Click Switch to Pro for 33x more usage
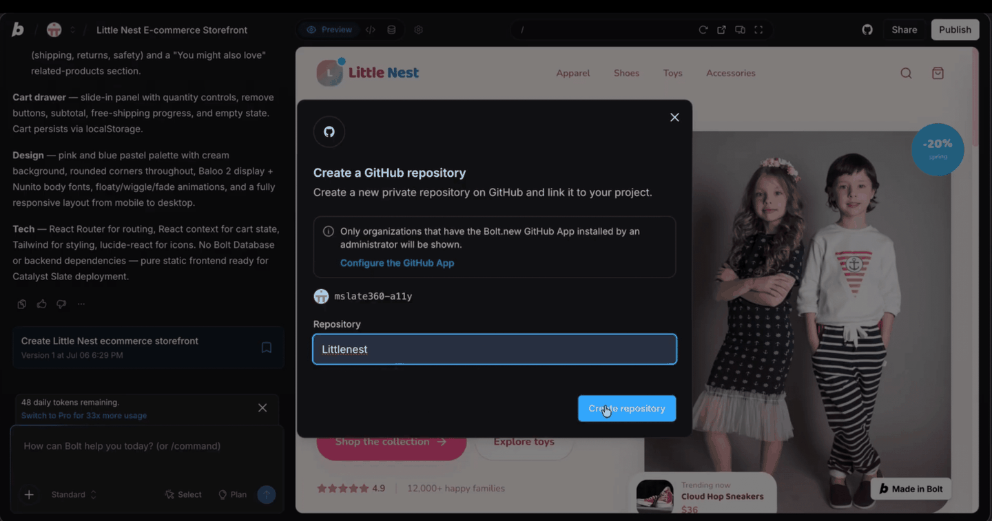The width and height of the screenshot is (992, 521). tap(84, 416)
